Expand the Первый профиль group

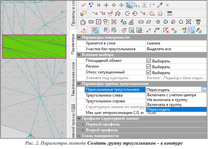(83, 124)
